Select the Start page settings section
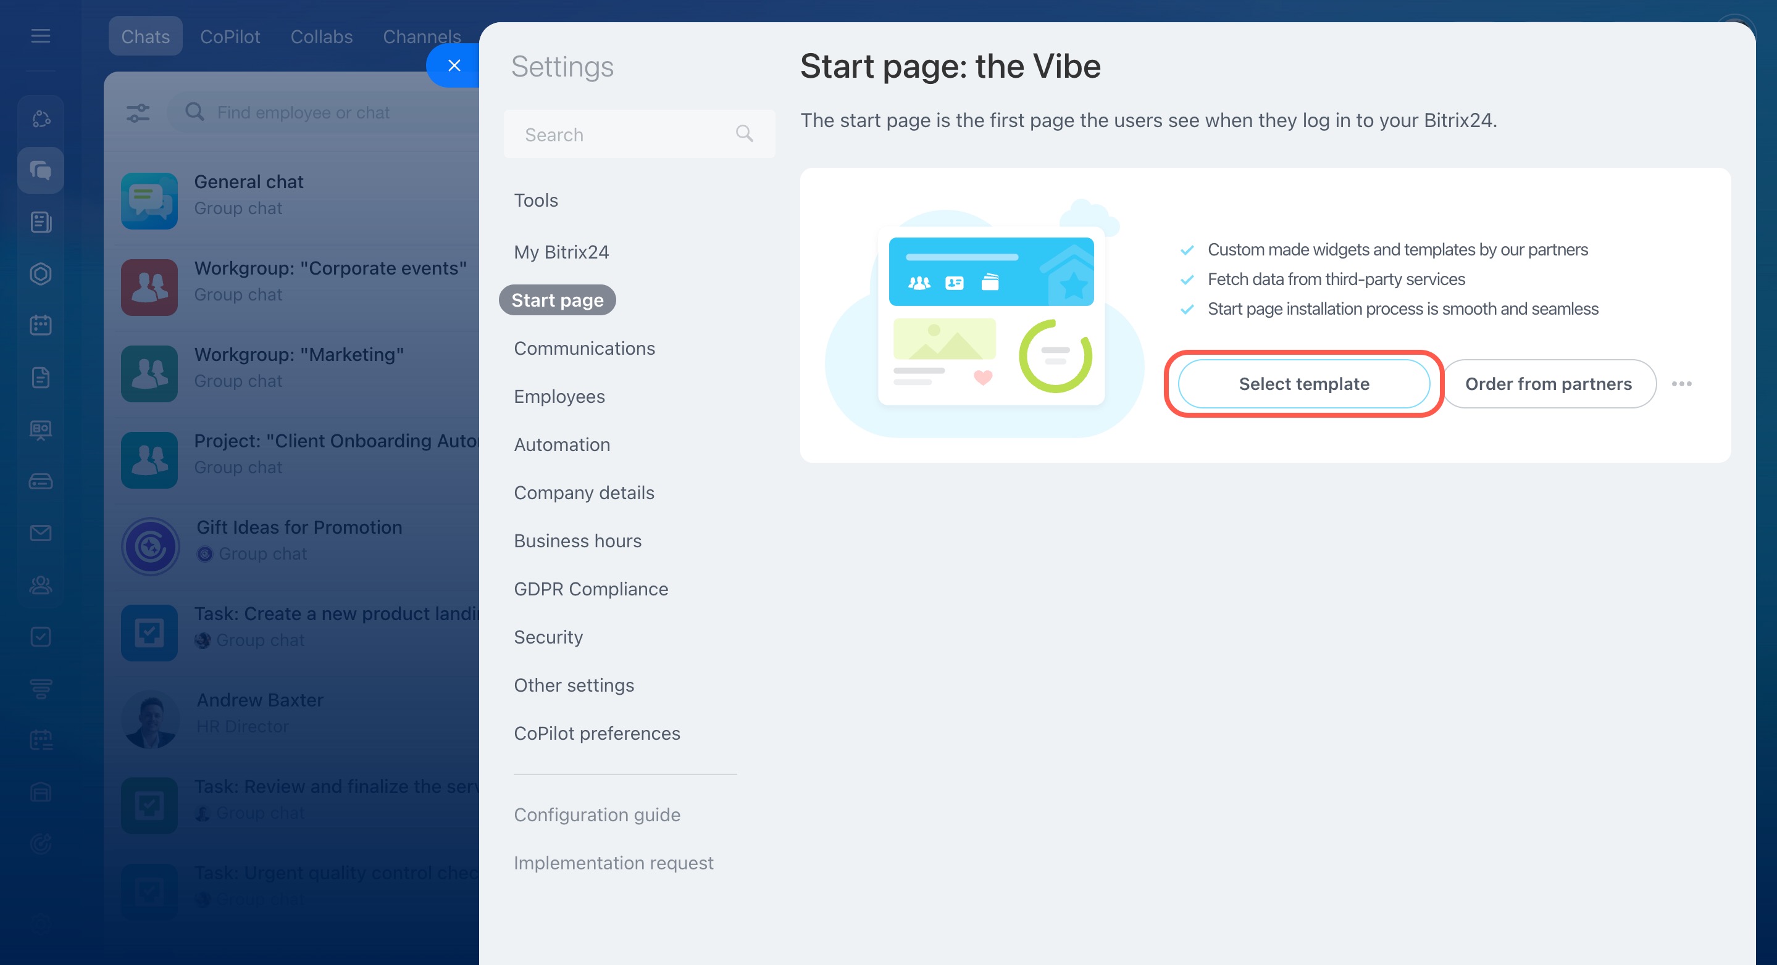The height and width of the screenshot is (965, 1777). (558, 300)
